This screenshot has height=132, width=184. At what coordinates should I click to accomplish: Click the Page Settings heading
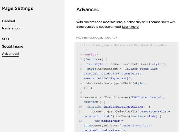click(18, 8)
